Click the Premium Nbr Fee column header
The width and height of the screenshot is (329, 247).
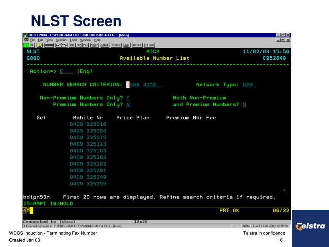pyautogui.click(x=191, y=118)
